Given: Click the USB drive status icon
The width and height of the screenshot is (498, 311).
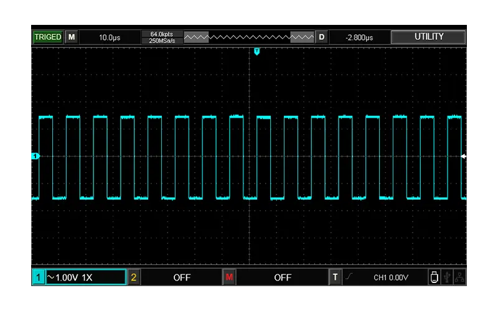Looking at the screenshot, I should coord(434,277).
